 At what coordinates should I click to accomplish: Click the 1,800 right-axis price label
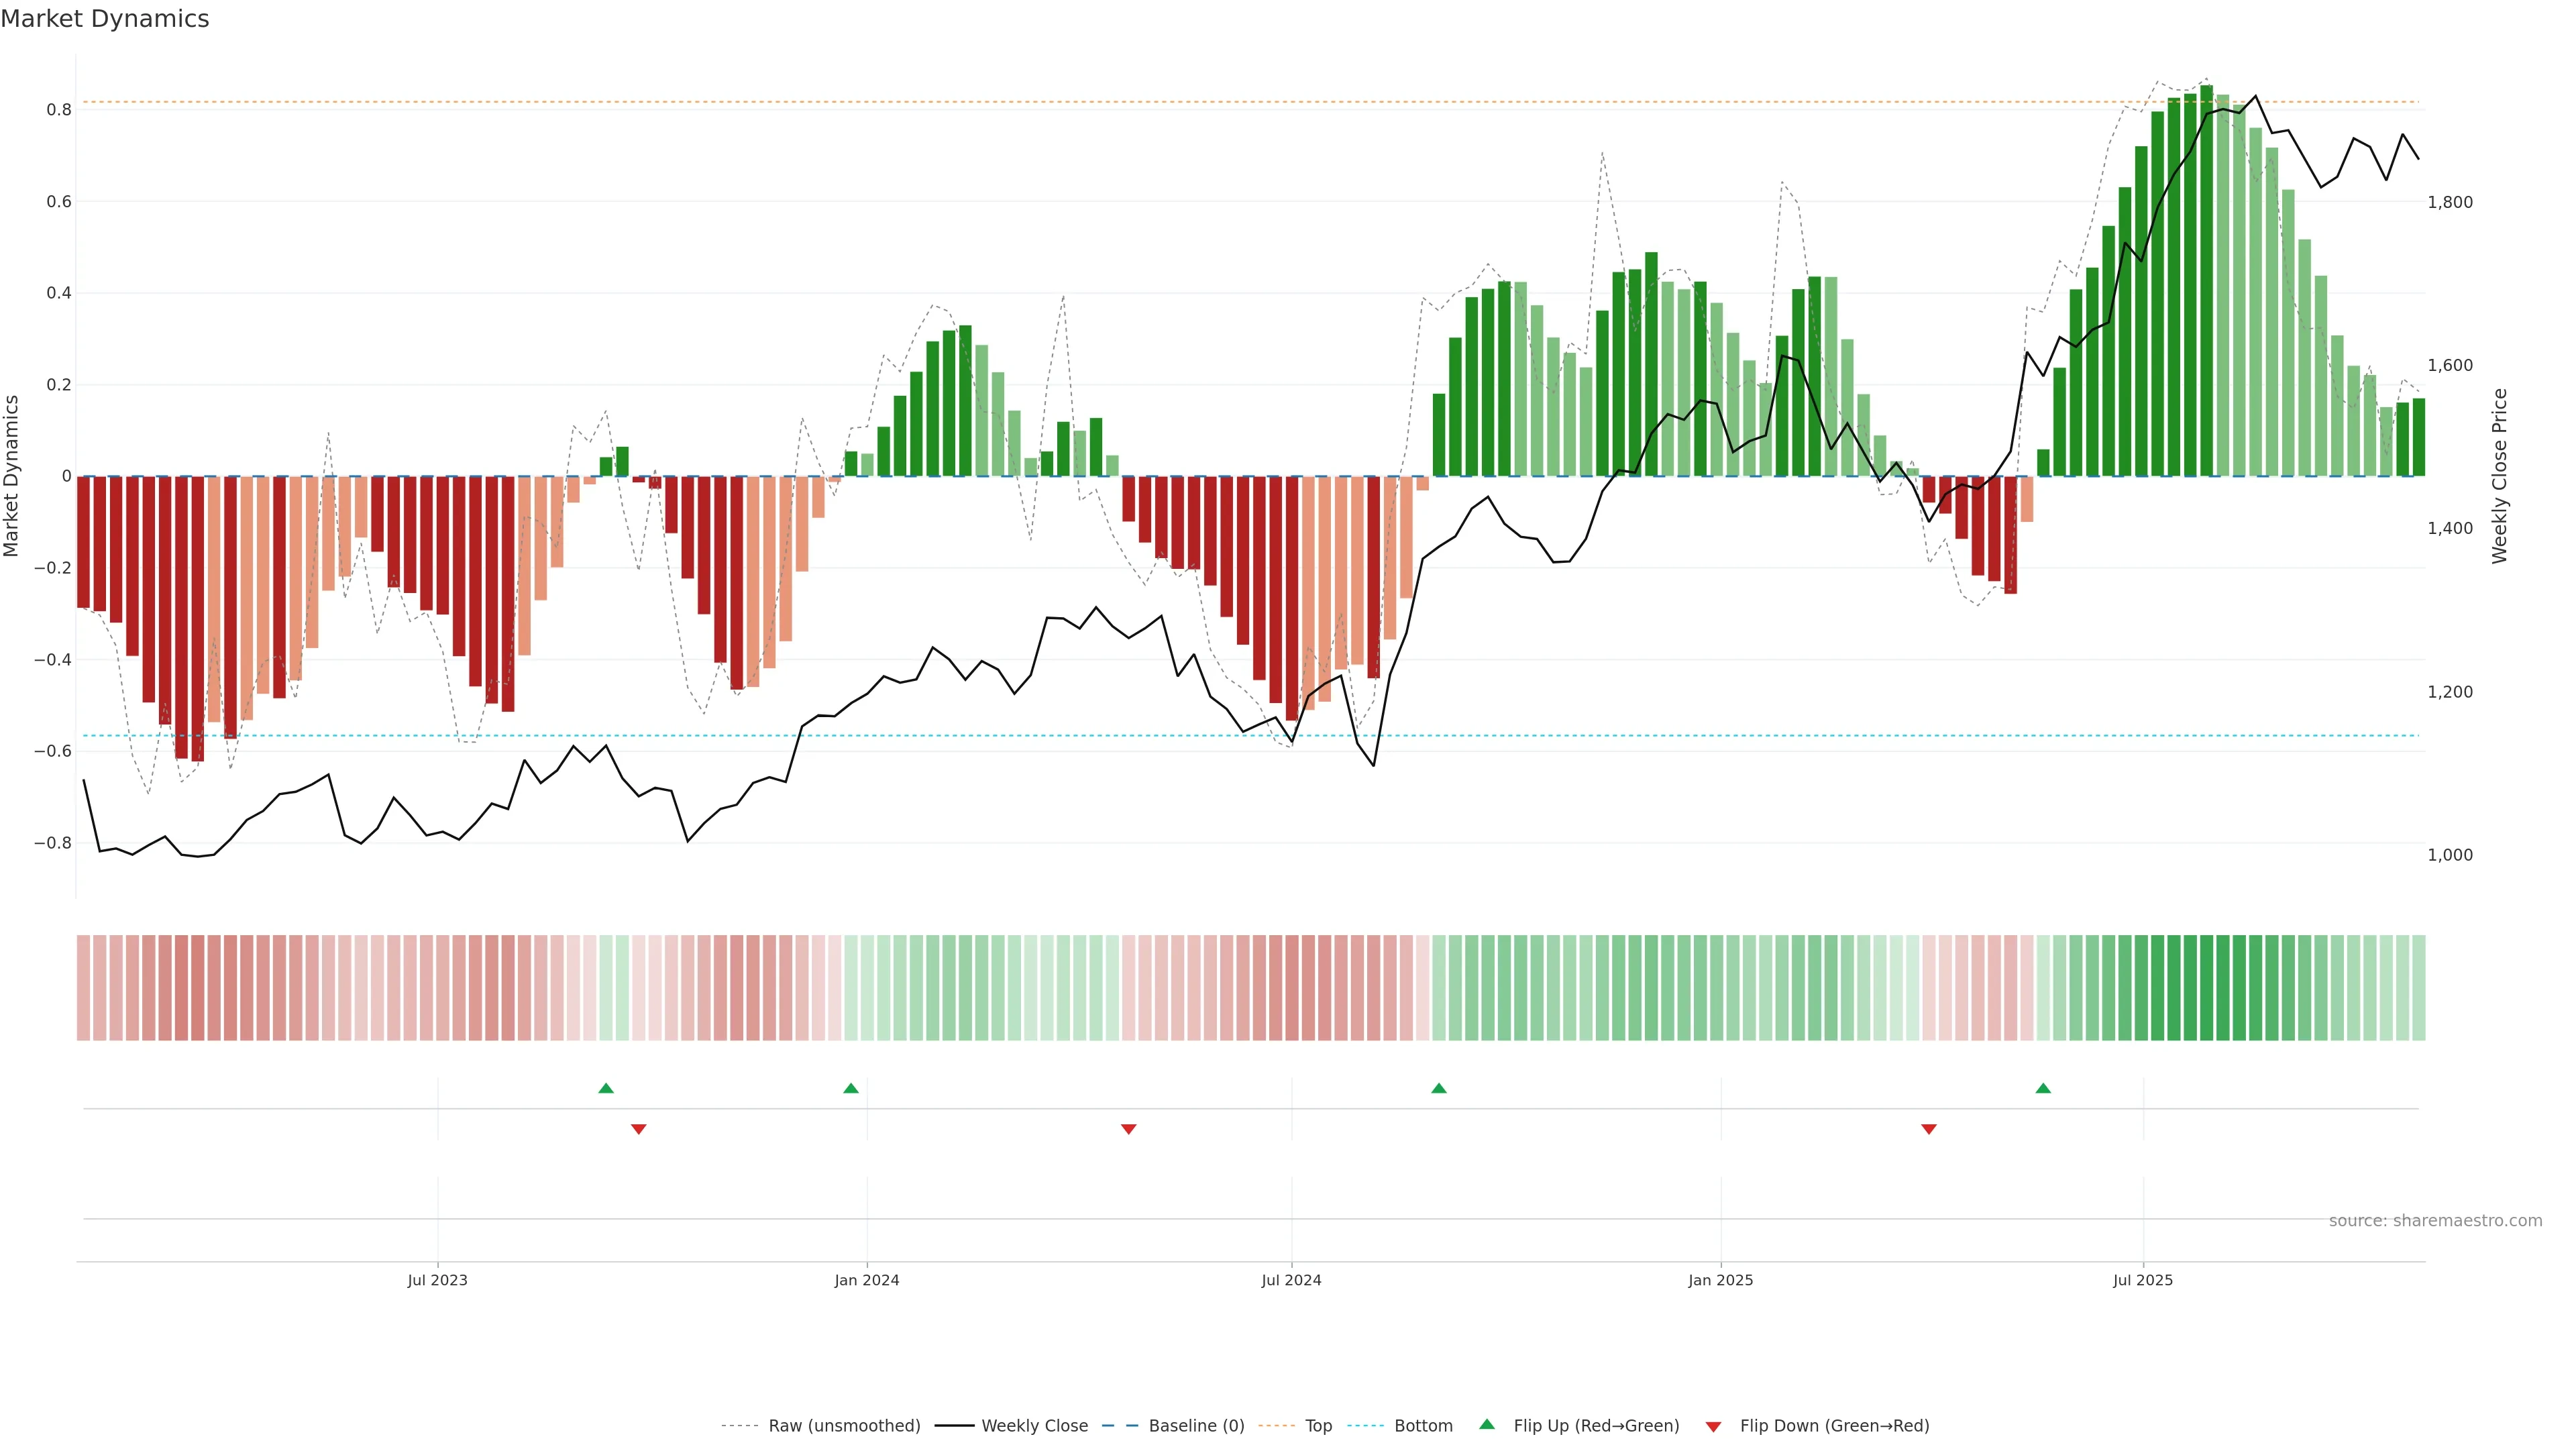2449,202
